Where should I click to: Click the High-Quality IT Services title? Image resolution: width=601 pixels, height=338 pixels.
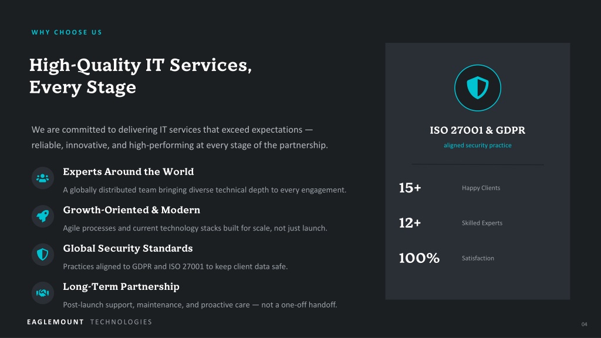[140, 76]
